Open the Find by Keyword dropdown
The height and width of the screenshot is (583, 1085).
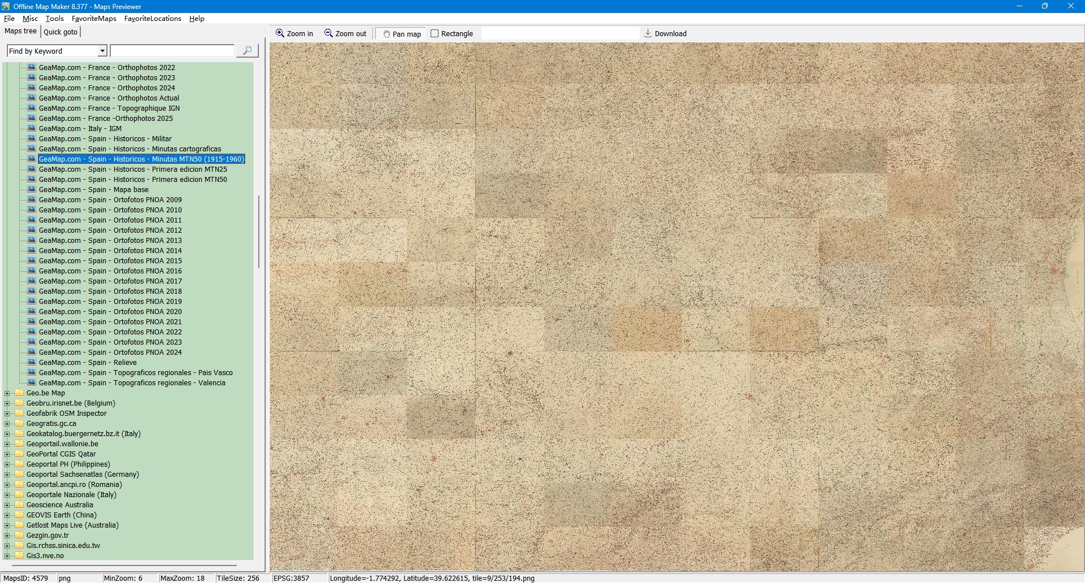(x=102, y=51)
